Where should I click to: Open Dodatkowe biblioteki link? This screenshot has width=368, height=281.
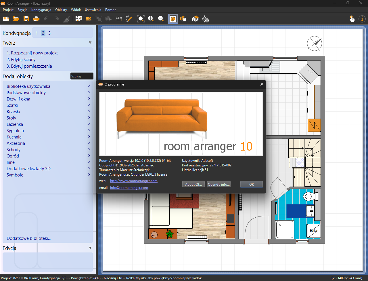coord(29,238)
